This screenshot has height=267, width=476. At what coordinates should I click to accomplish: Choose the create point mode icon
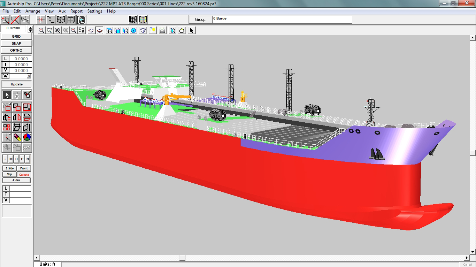coord(41,20)
